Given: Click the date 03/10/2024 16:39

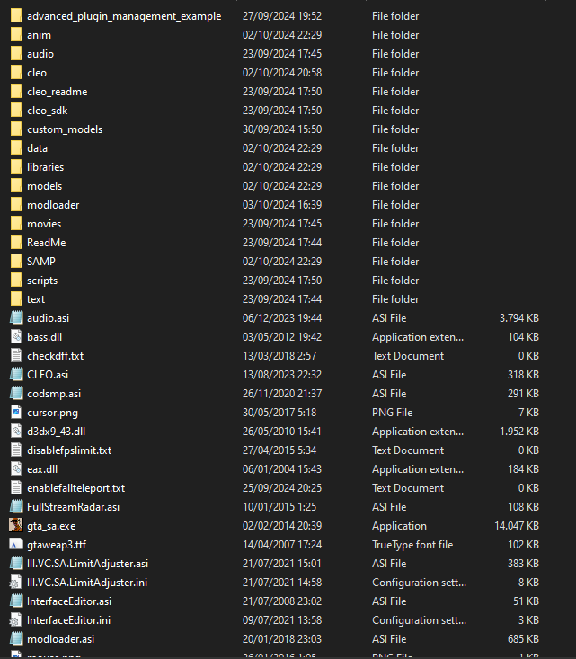Looking at the screenshot, I should pyautogui.click(x=282, y=205).
